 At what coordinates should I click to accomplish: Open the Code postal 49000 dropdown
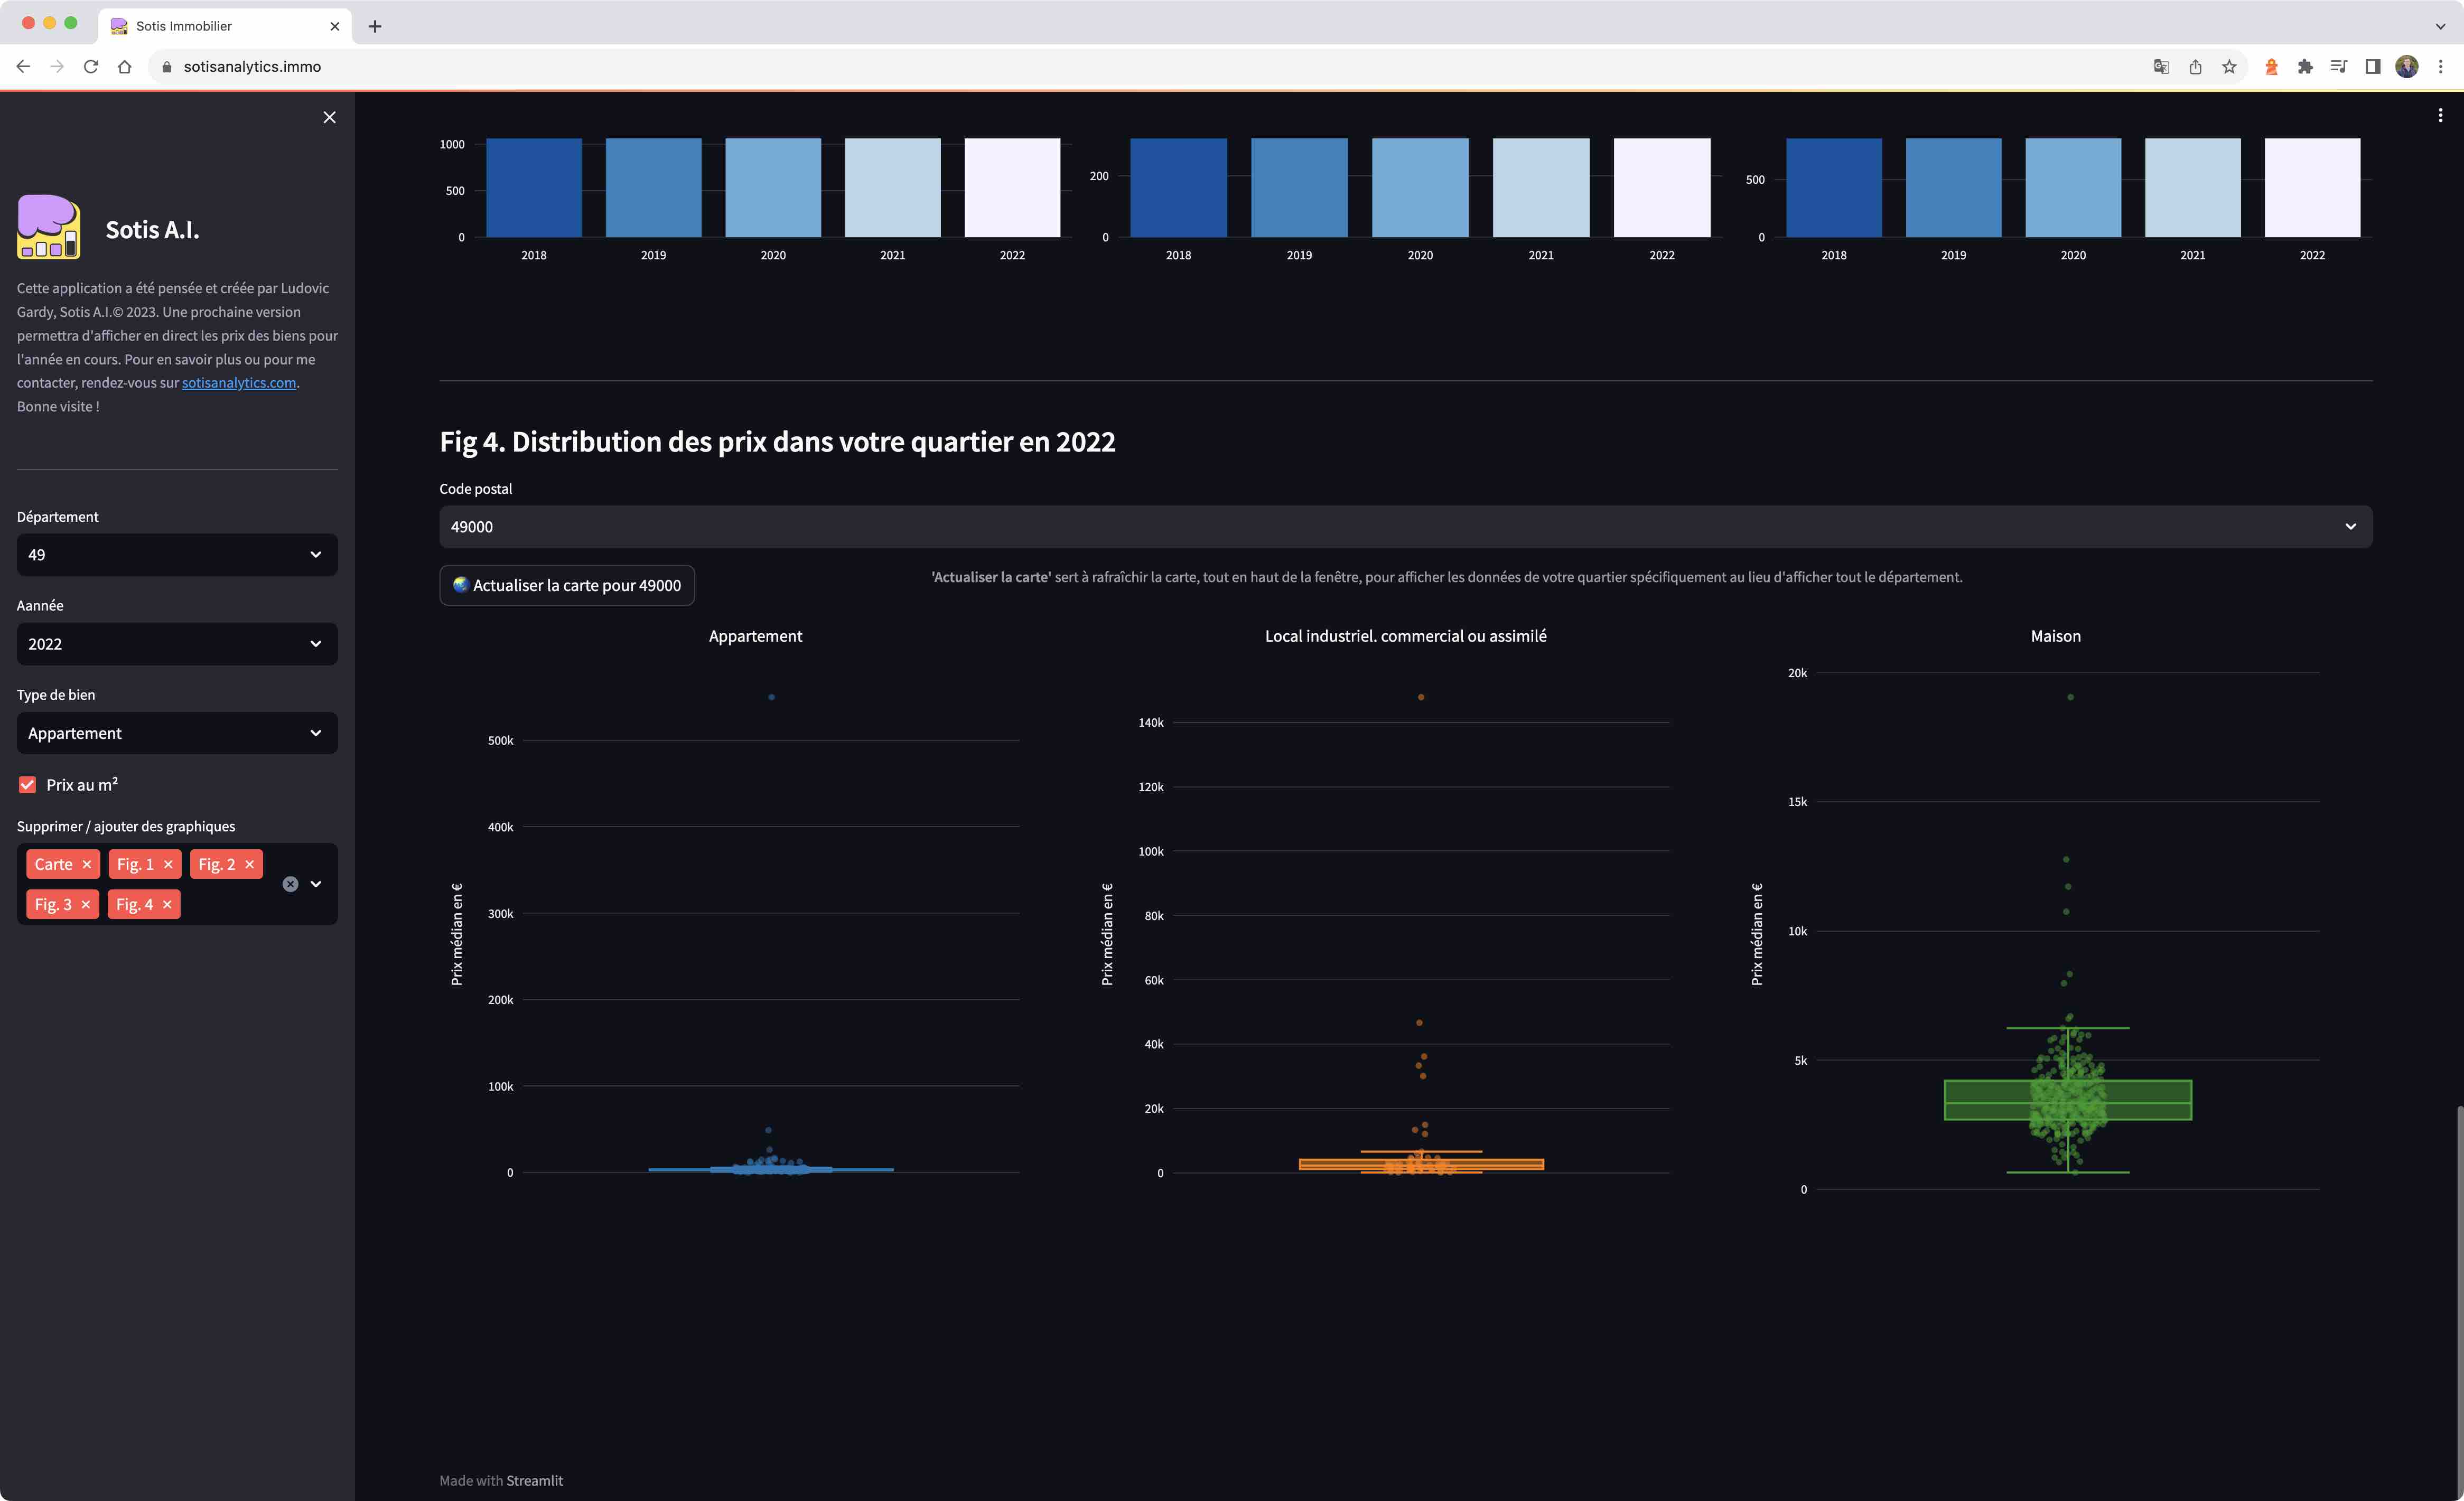coord(1405,527)
